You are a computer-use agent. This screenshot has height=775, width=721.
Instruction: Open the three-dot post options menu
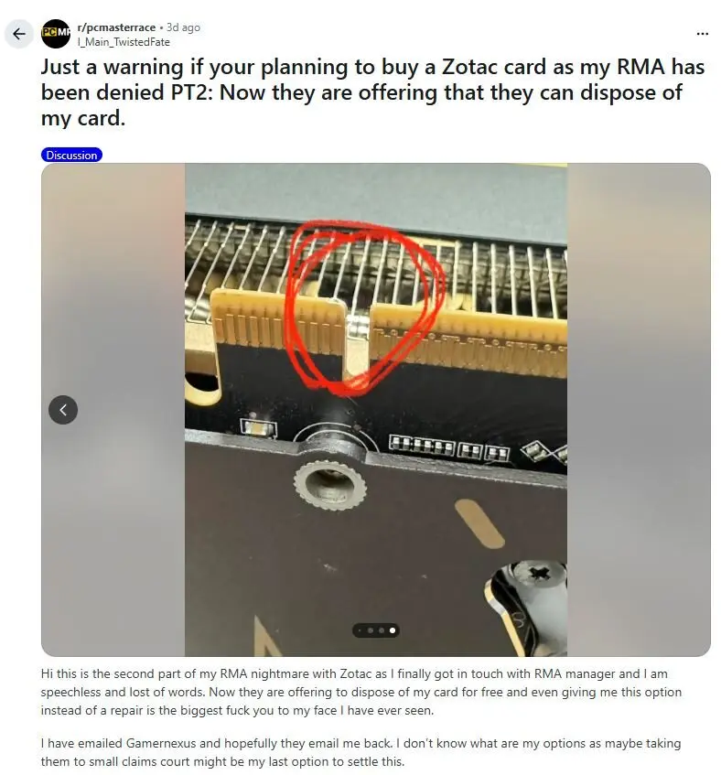pyautogui.click(x=702, y=34)
